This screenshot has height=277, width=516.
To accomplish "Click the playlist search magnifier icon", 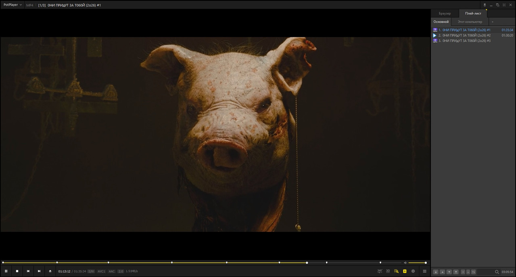I will click(497, 272).
